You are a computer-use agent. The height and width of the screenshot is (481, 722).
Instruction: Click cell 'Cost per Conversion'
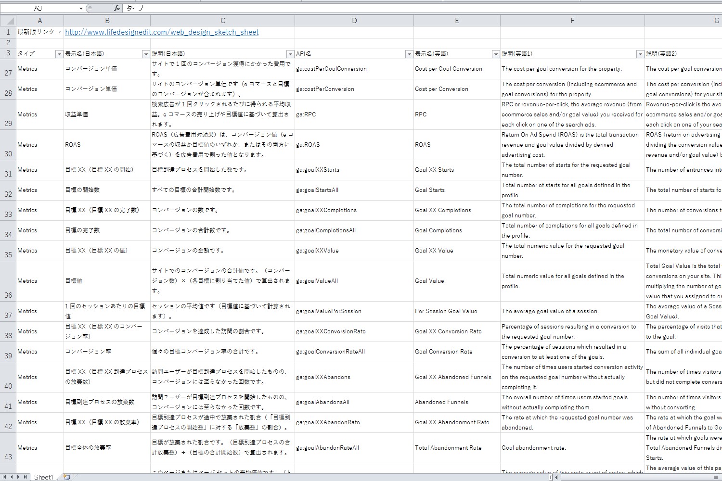tap(457, 89)
